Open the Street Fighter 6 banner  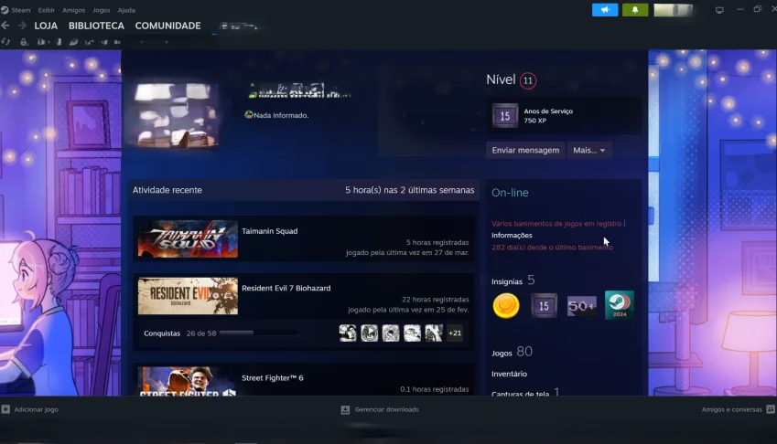click(188, 381)
